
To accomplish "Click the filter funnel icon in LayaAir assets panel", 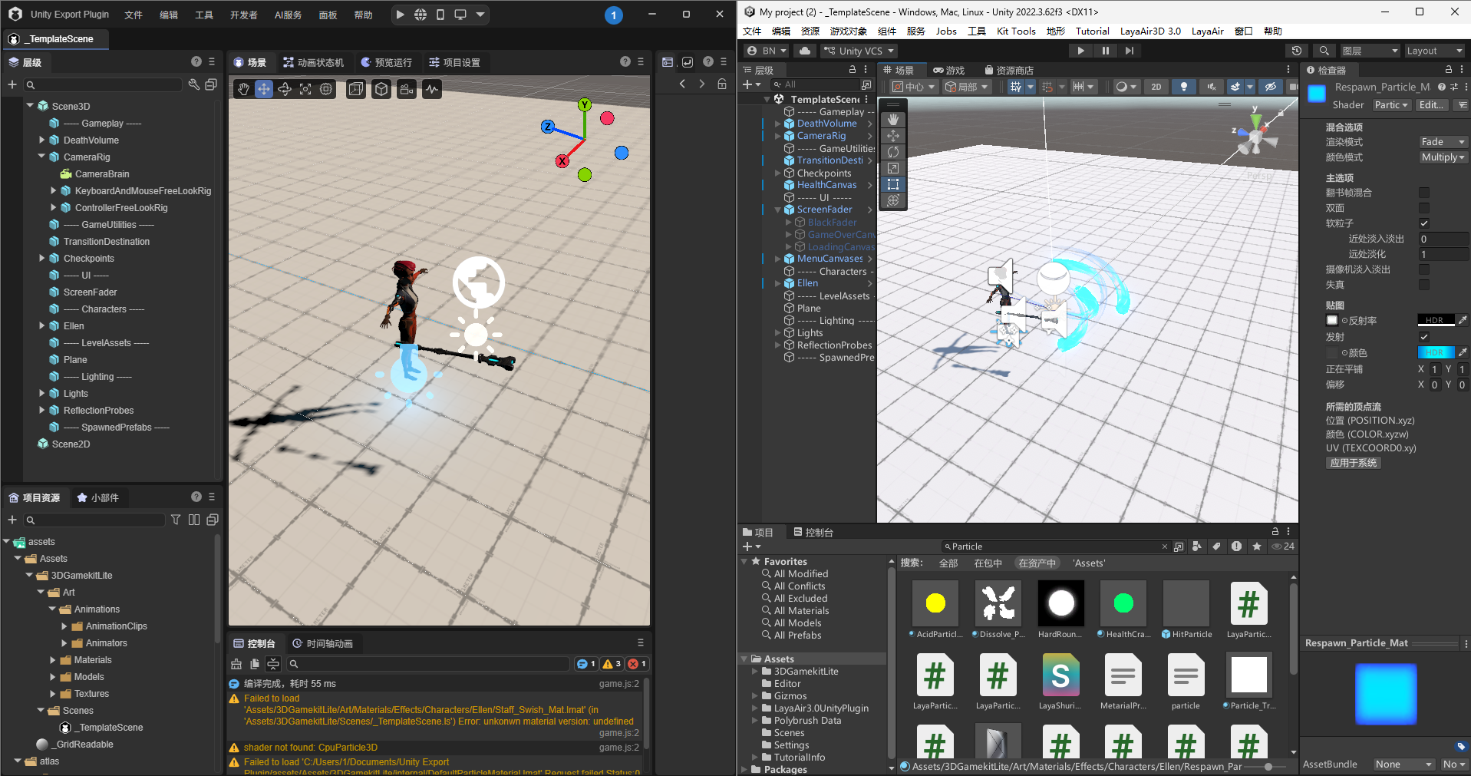I will (176, 520).
